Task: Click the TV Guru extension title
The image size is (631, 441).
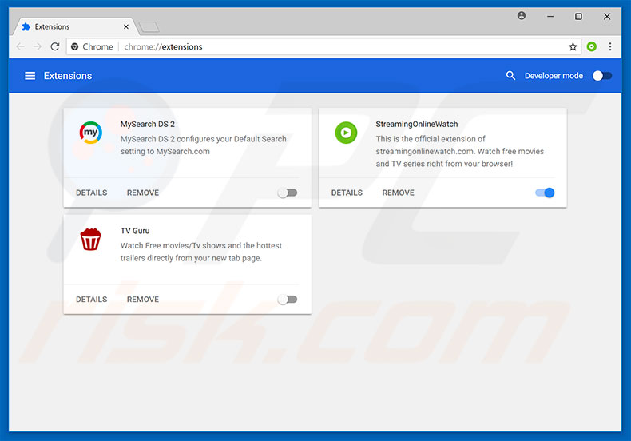Action: [135, 231]
